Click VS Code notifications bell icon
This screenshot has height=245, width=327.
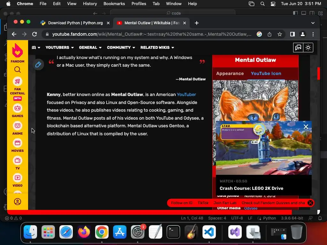(x=320, y=218)
